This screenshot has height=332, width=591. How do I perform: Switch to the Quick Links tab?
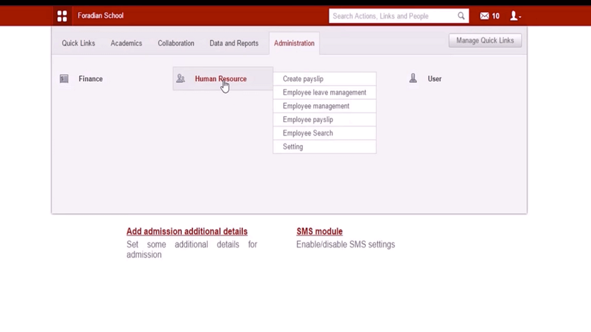pos(78,43)
